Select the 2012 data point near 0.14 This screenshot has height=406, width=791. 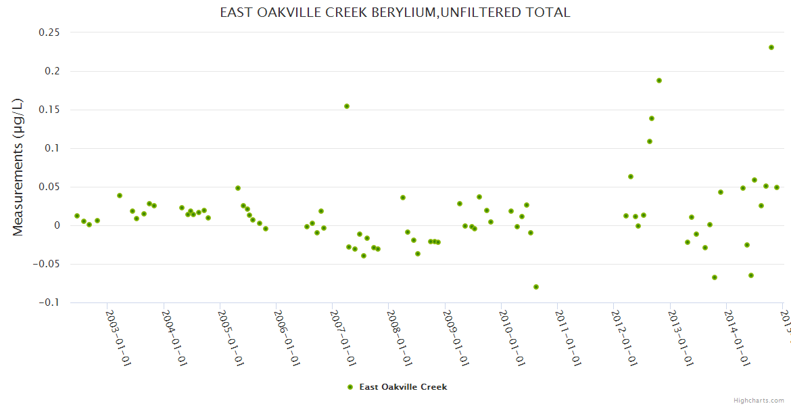[652, 118]
